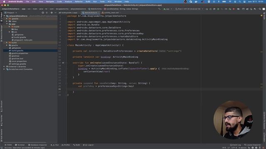Viewport: 266px width, 149px height.
Task: Open the Terminal tool window
Action: (20, 145)
